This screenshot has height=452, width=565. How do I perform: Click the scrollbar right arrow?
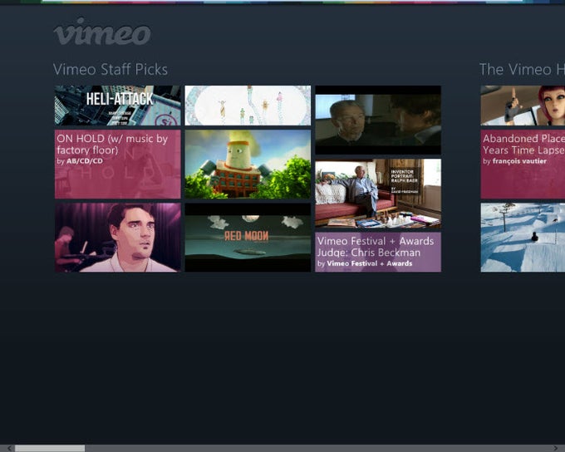(555, 449)
